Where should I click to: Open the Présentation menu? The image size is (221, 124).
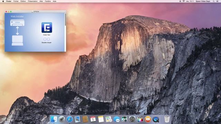click(32, 1)
